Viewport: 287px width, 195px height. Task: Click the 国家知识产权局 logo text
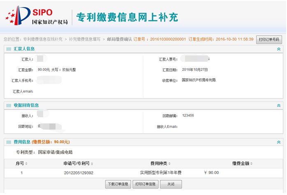point(50,22)
